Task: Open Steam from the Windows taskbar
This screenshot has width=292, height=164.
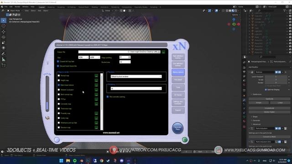Action: [108, 161]
